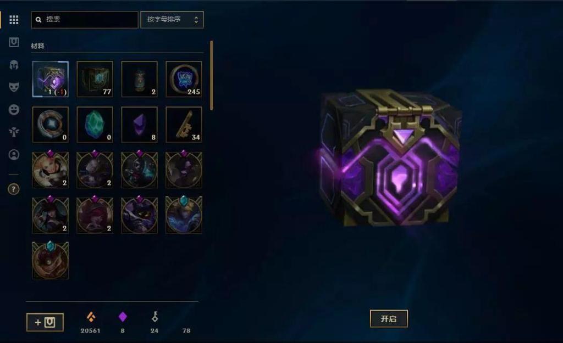Screen dimensions: 563x343
Task: Select the chest loot sidebar icon
Action: click(14, 42)
